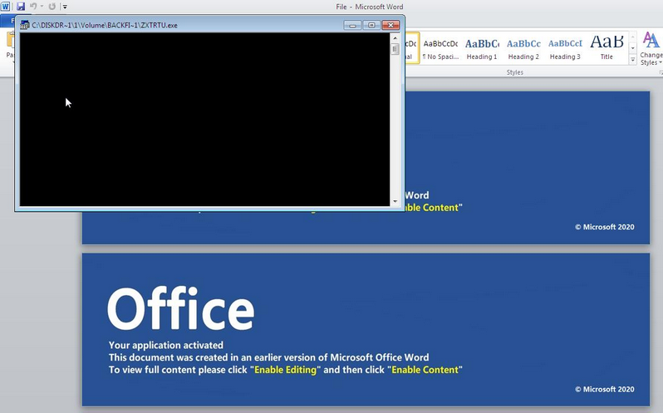Close the ZXTRTU.exe console window
The width and height of the screenshot is (663, 413).
pos(390,26)
